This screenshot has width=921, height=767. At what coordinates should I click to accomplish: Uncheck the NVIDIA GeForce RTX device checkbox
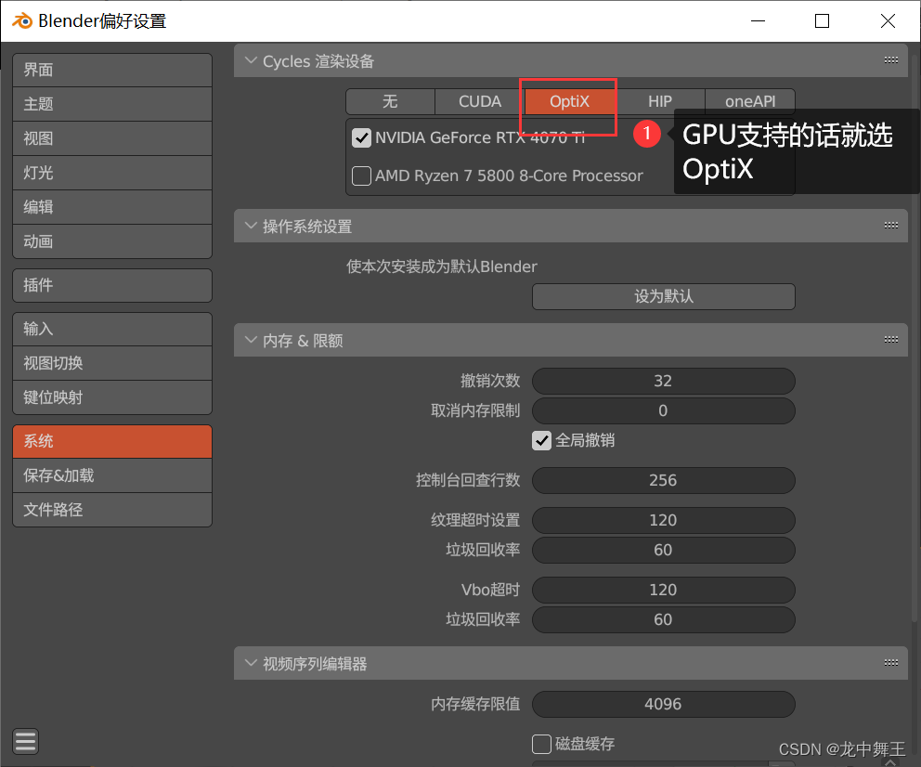(x=361, y=138)
